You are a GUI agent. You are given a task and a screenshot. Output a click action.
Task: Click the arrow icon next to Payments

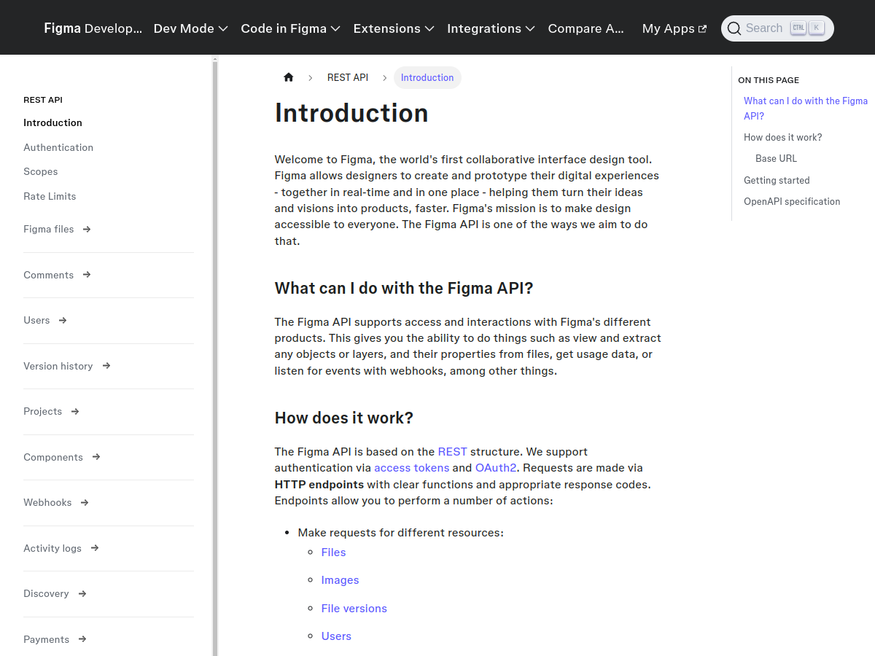point(84,639)
